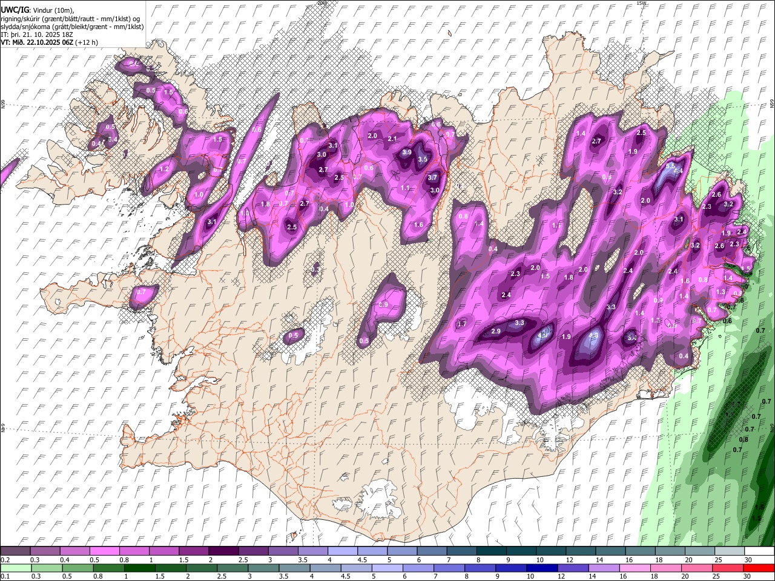Click the "UWC/IG" title text
775x581 pixels.
click(15, 10)
